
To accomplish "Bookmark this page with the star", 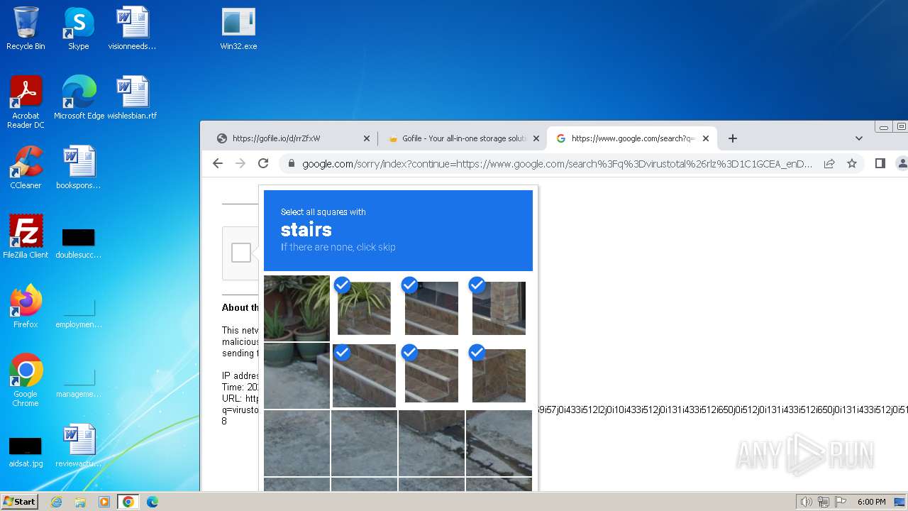I will (x=852, y=163).
